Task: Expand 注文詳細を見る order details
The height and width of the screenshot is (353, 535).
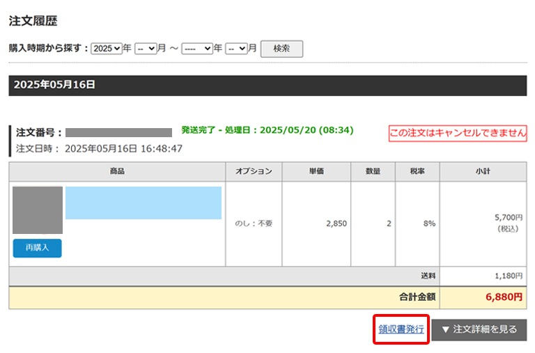Action: [x=479, y=329]
